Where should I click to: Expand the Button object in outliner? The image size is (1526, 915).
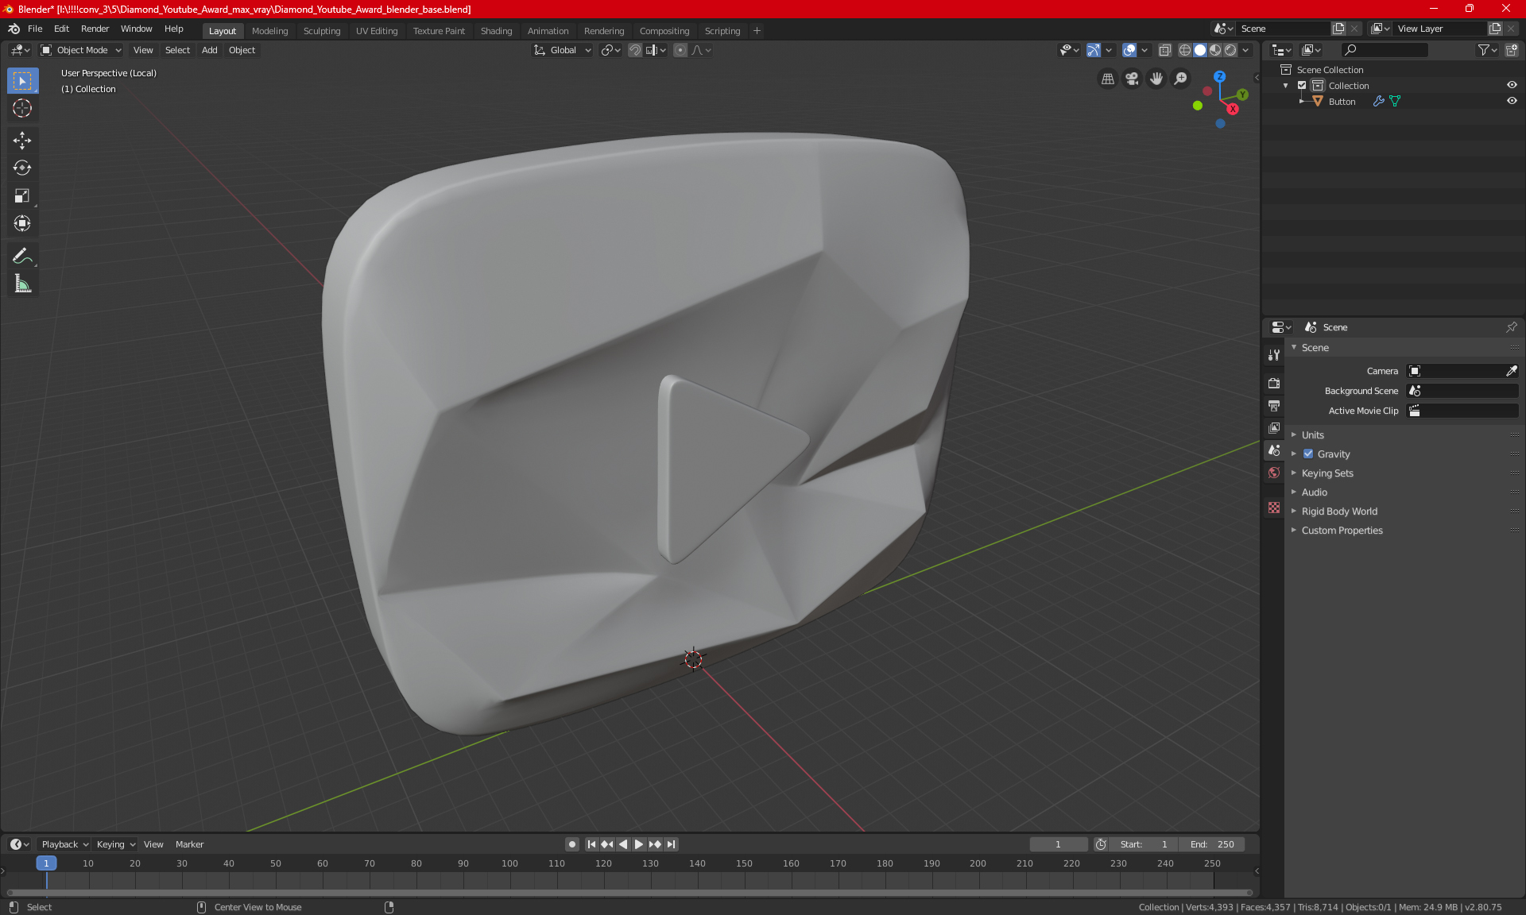click(1302, 102)
